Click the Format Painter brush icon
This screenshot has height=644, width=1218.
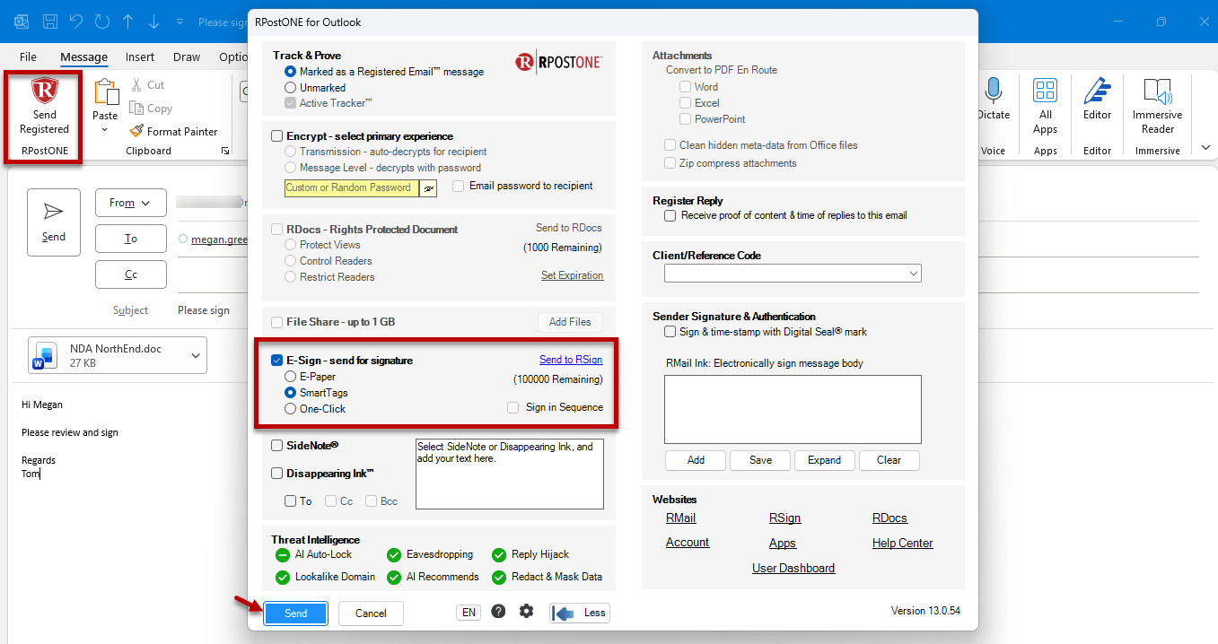pos(136,131)
